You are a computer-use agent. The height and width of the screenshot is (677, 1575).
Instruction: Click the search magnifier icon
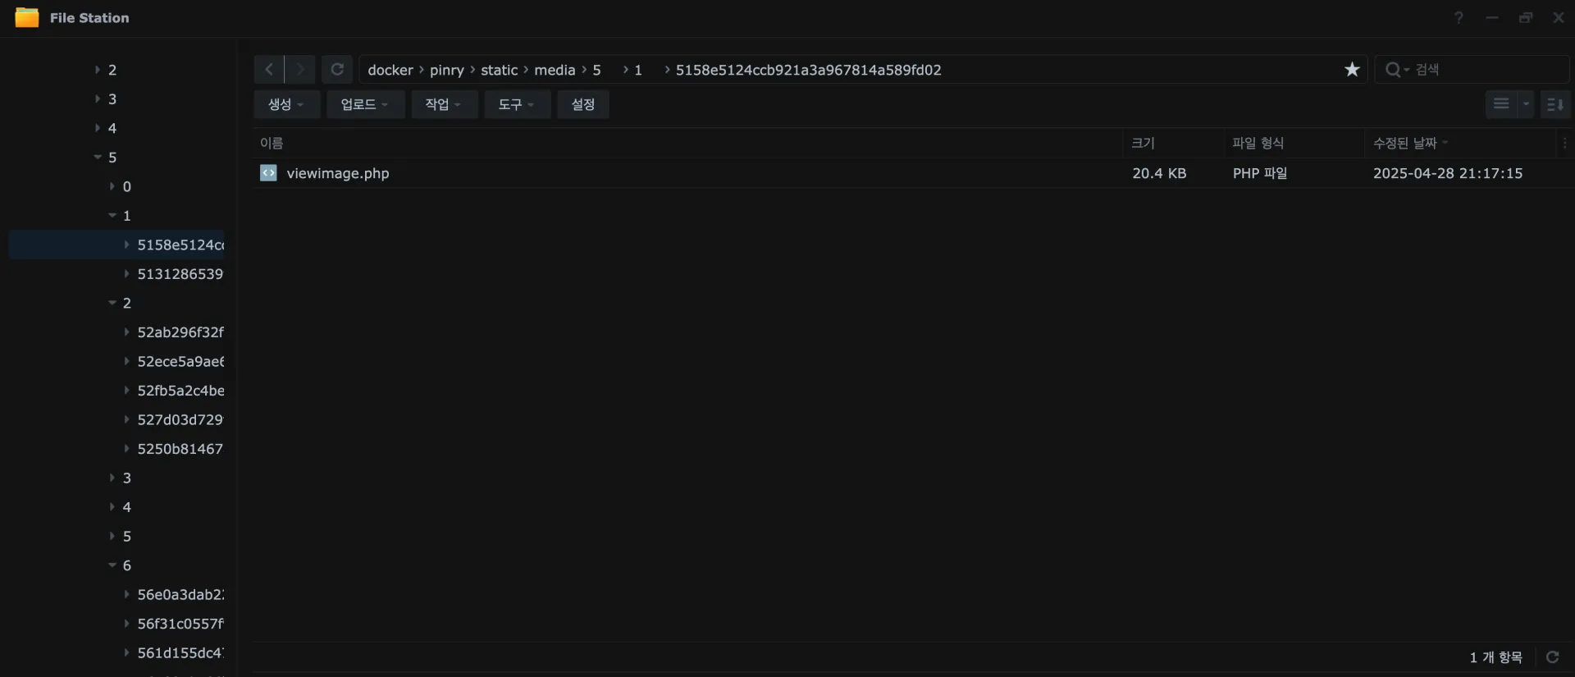click(1393, 70)
